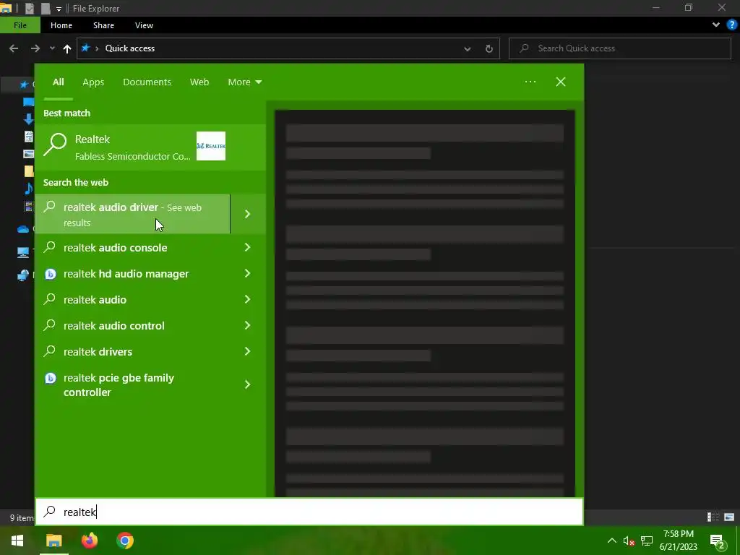Refresh the Quick access view

[489, 48]
